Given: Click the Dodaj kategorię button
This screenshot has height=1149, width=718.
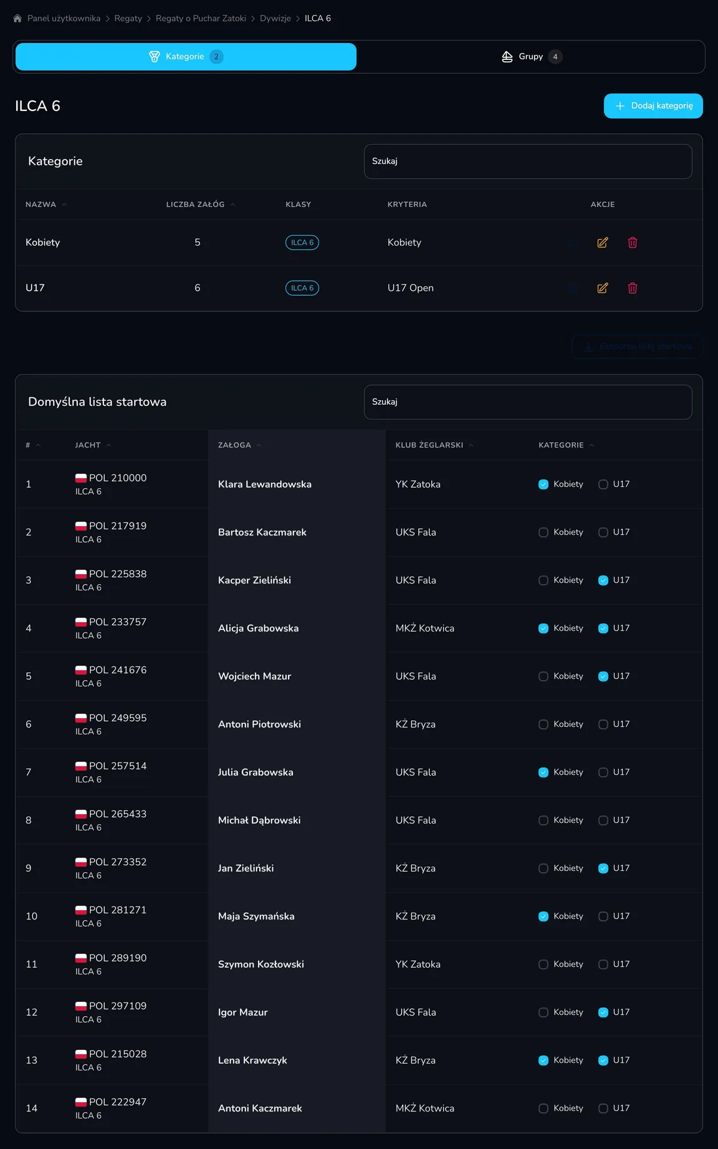Looking at the screenshot, I should (x=653, y=106).
